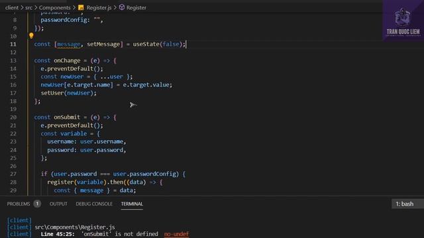Click 'useState' on line 11
This screenshot has height=238, width=424.
click(146, 44)
